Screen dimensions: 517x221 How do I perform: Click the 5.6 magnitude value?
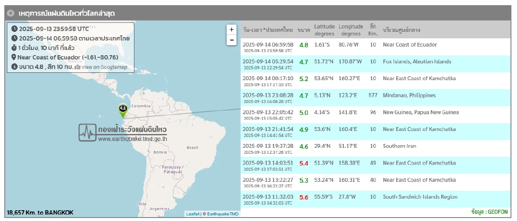pyautogui.click(x=304, y=197)
